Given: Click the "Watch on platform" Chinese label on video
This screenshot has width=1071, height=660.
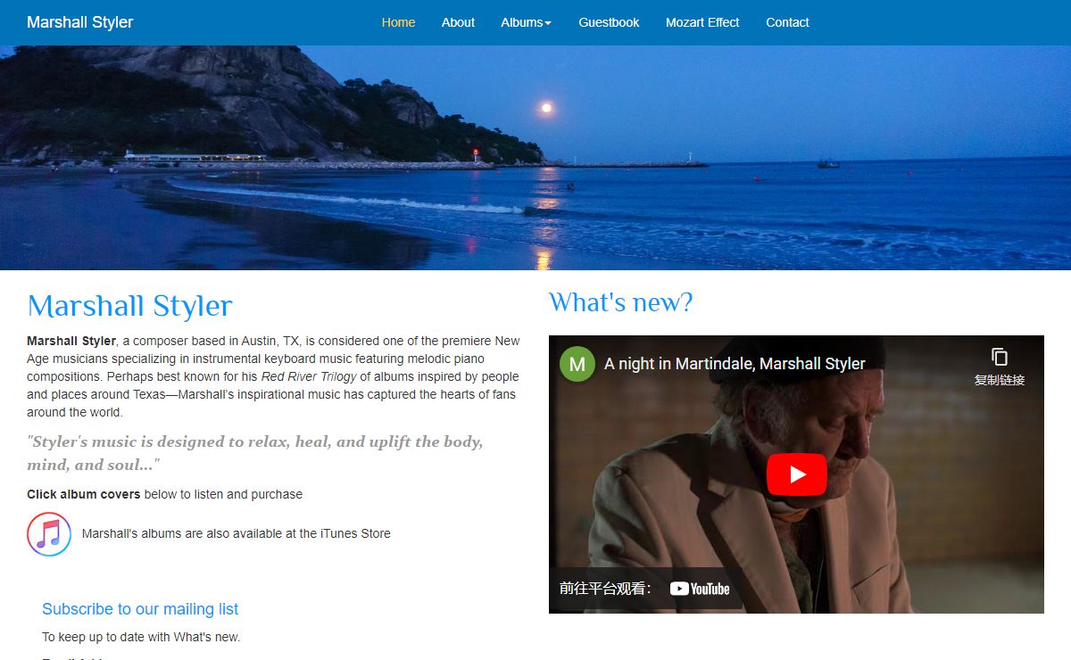Looking at the screenshot, I should (x=605, y=589).
